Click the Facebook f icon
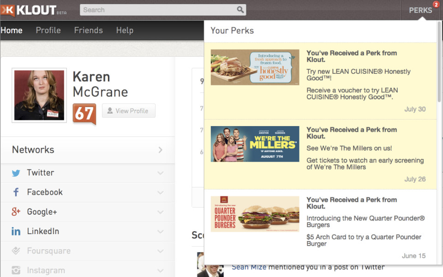443x277 pixels. [x=16, y=192]
